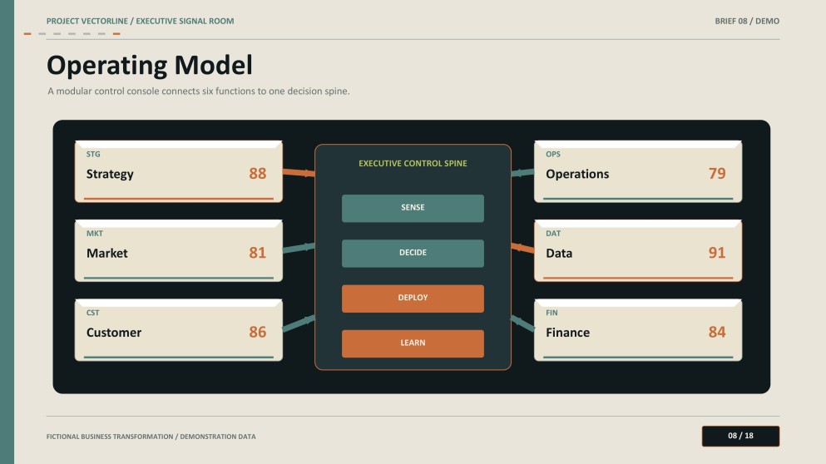Click the 08 / 18 page indicator
This screenshot has width=826, height=464.
pos(740,436)
